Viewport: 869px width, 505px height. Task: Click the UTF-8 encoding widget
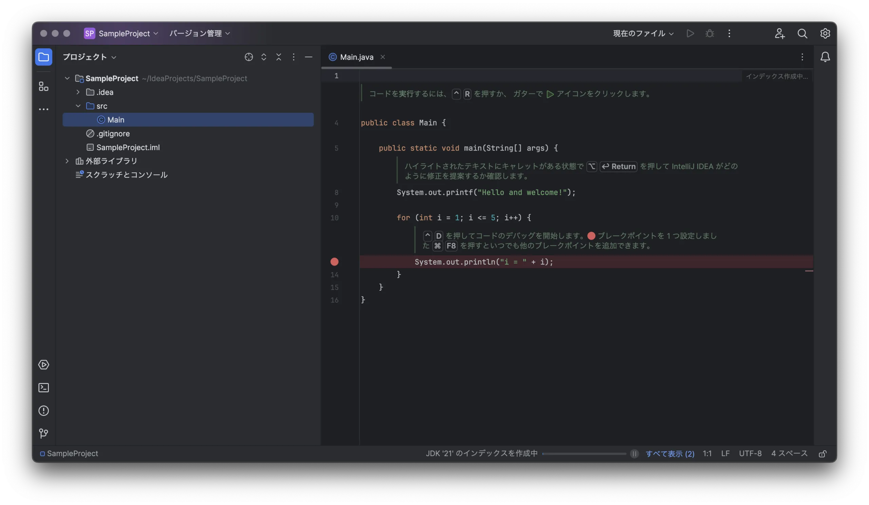pos(751,454)
